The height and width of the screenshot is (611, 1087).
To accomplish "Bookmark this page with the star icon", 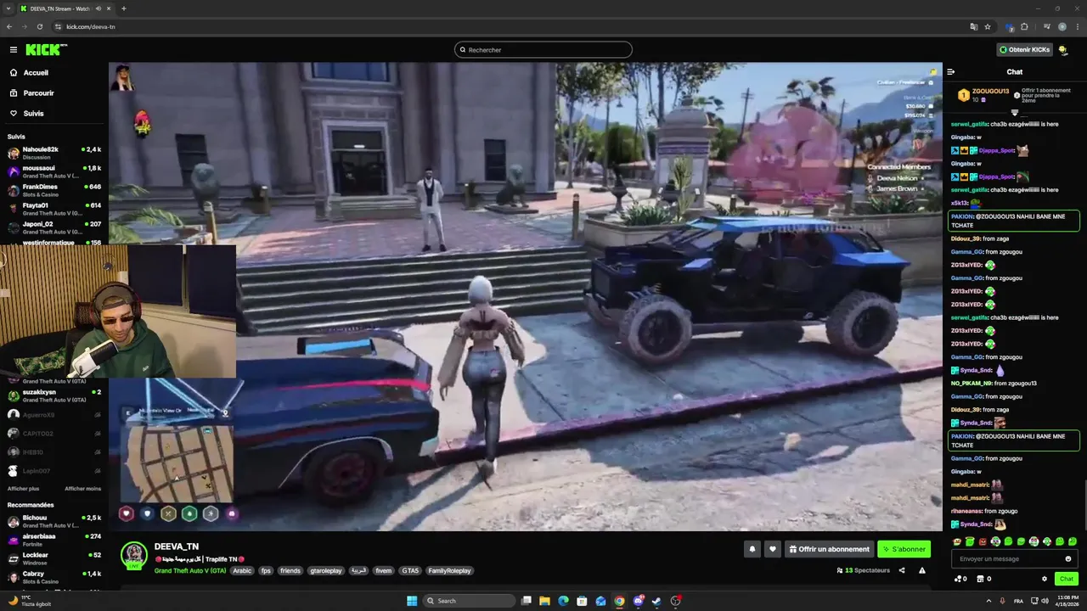I will (x=988, y=26).
